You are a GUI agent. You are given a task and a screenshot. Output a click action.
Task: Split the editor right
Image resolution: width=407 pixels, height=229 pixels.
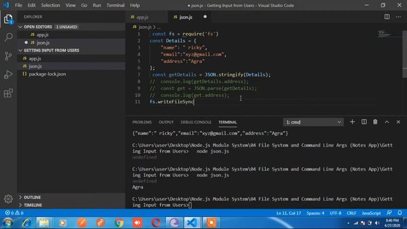tap(387, 17)
